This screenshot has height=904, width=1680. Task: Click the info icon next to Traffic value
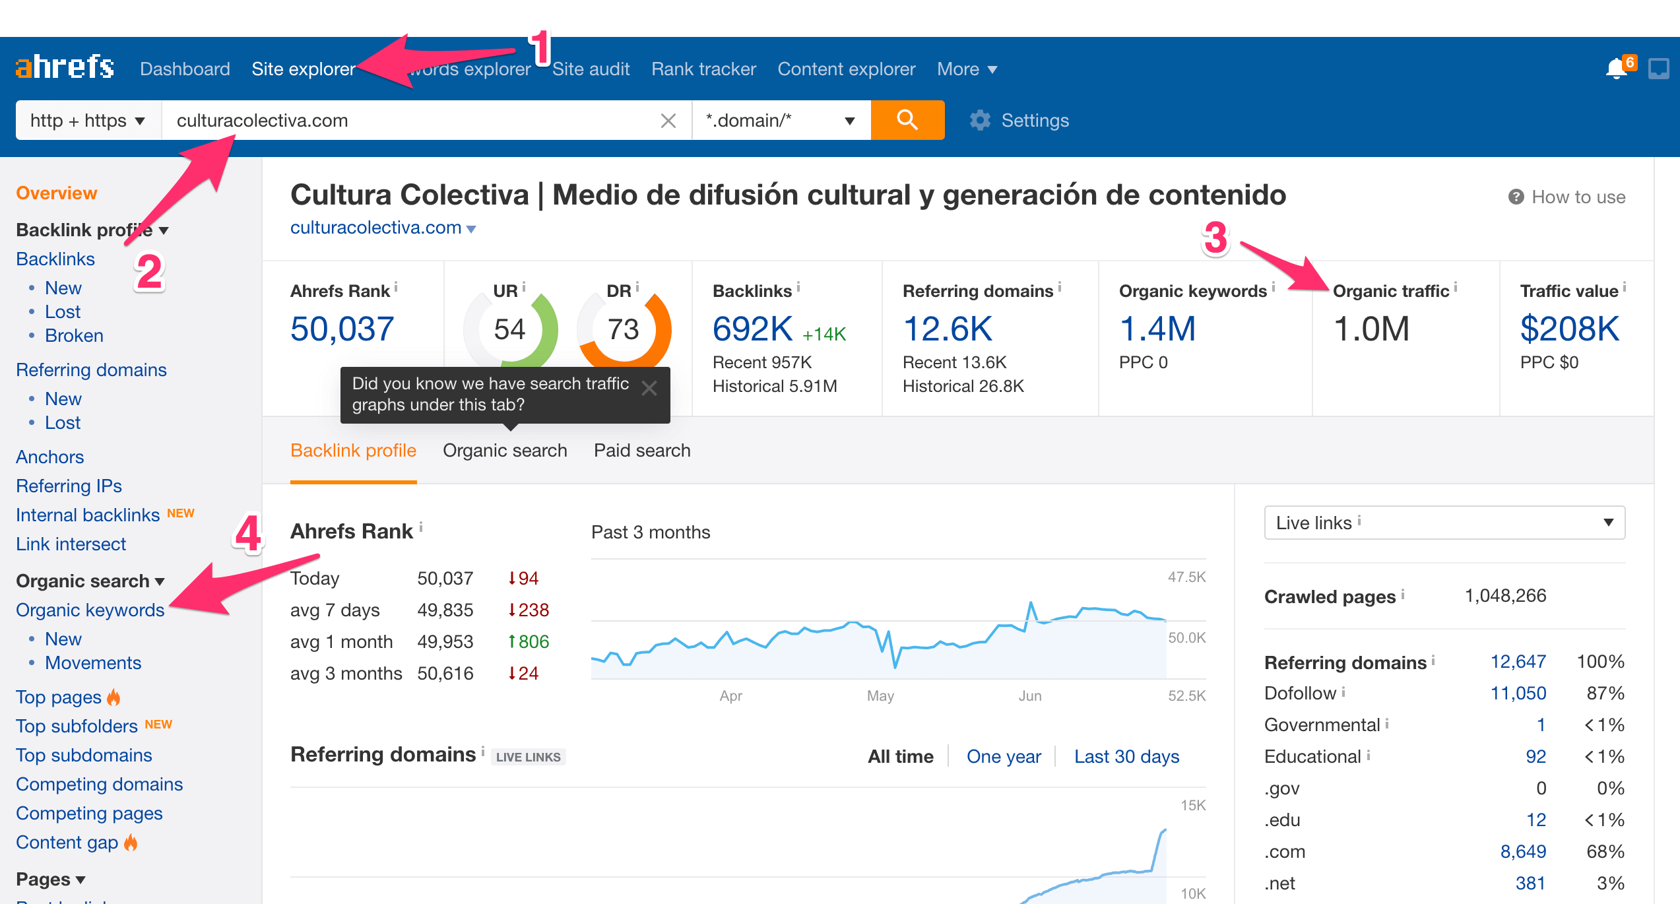coord(1625,287)
